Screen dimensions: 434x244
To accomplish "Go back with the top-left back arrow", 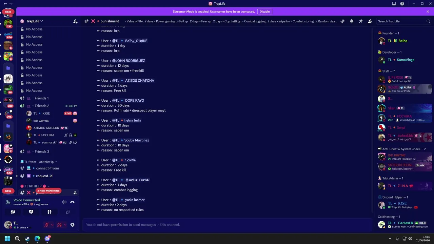I will (x=5, y=4).
